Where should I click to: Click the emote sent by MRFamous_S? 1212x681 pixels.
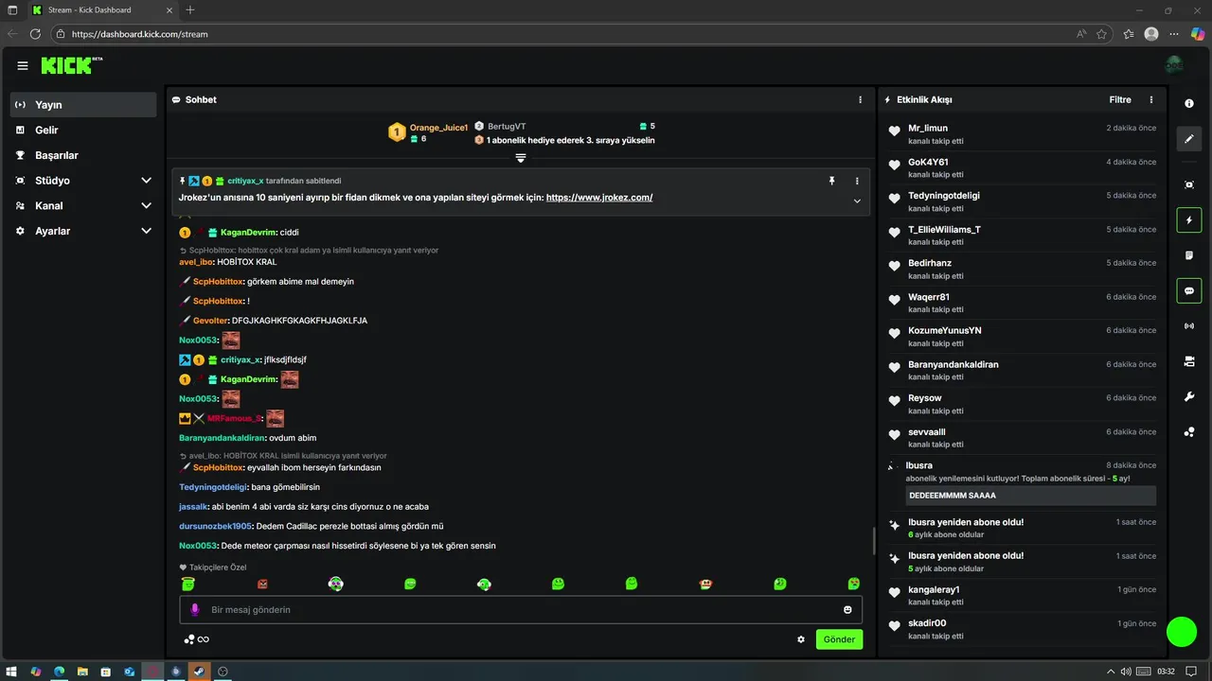(276, 418)
